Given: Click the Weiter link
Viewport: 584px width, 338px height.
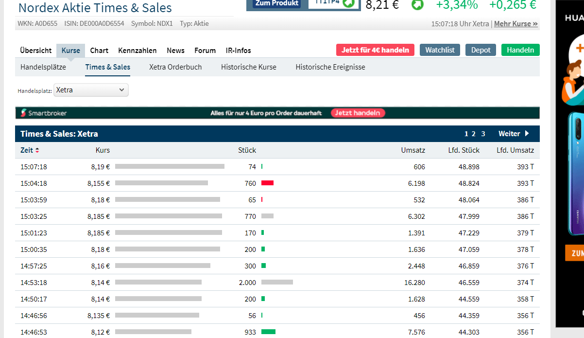Looking at the screenshot, I should click(509, 134).
